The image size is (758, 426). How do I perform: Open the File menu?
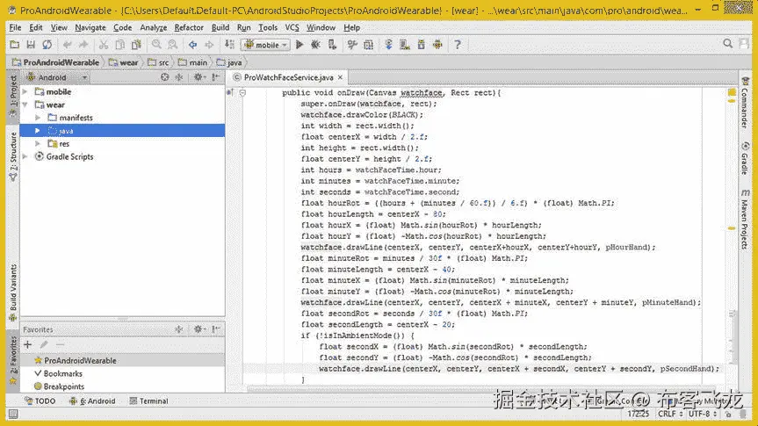point(15,27)
